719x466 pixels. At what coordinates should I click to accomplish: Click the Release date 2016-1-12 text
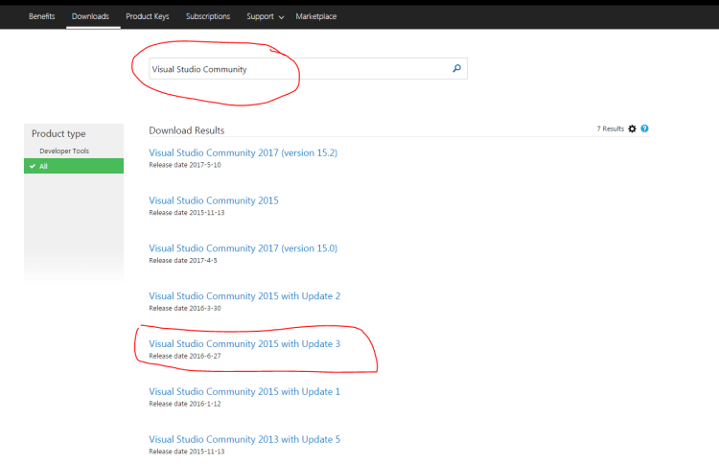[185, 404]
